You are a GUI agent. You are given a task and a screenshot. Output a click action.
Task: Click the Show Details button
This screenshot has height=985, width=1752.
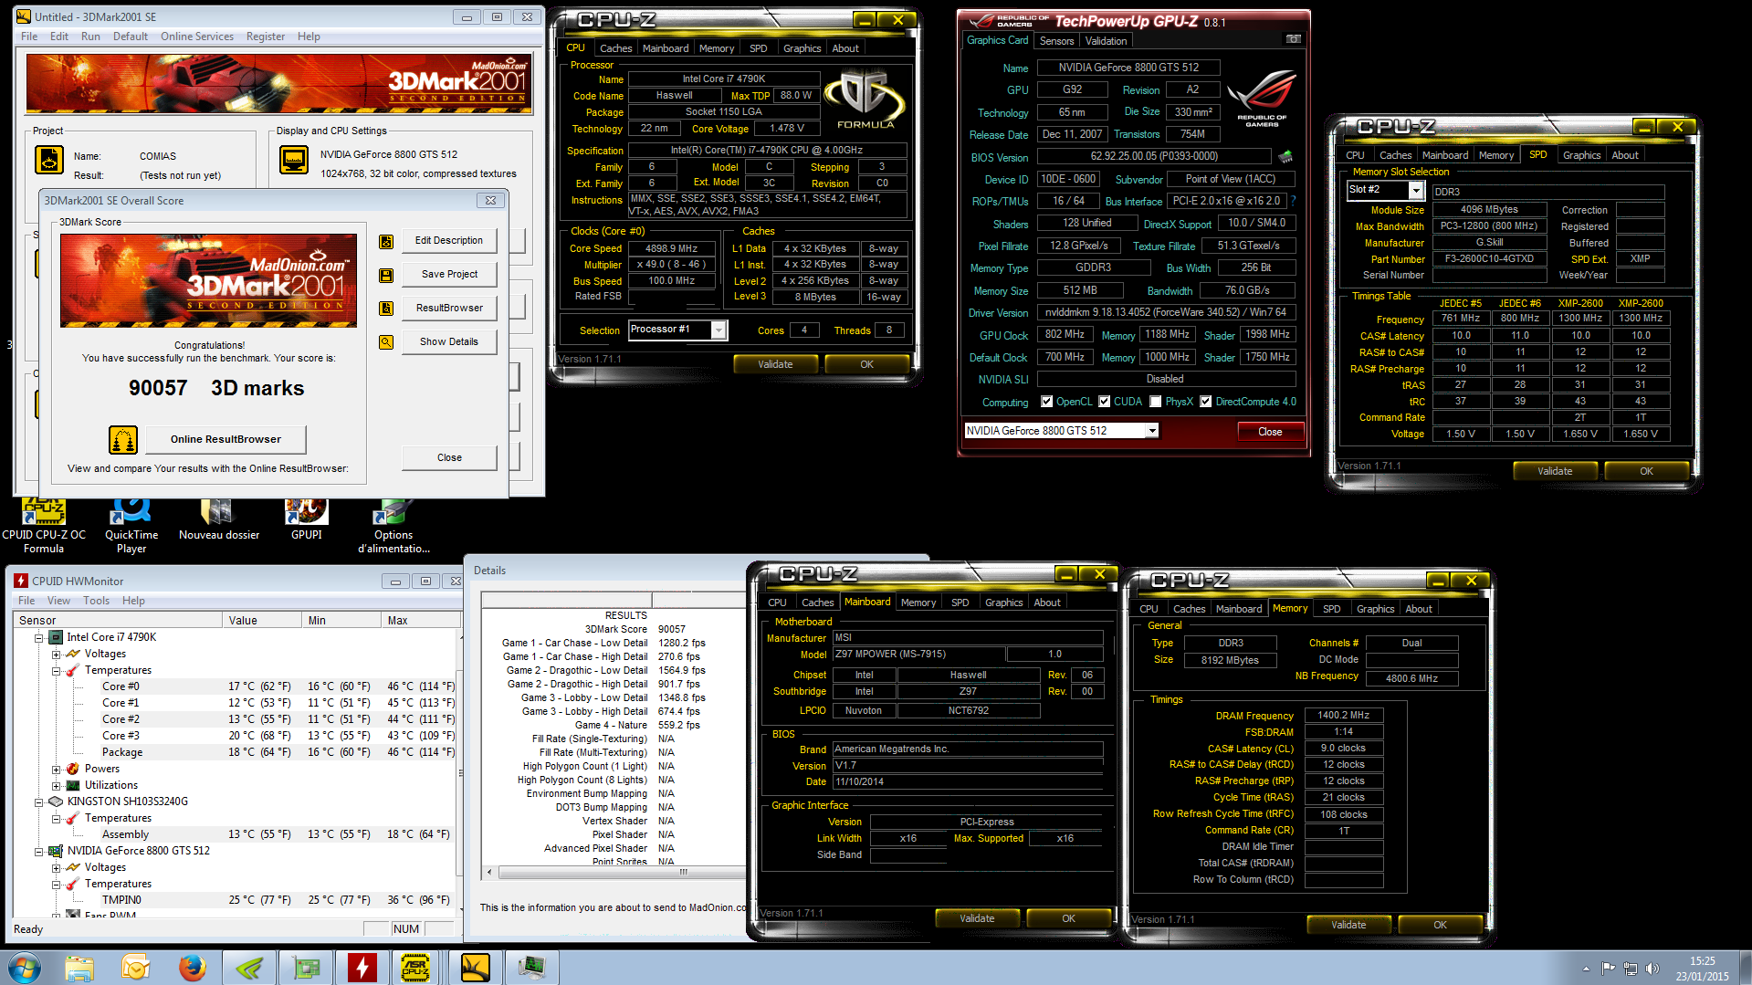[x=449, y=342]
